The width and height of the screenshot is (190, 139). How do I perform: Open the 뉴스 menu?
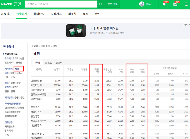[85, 14]
